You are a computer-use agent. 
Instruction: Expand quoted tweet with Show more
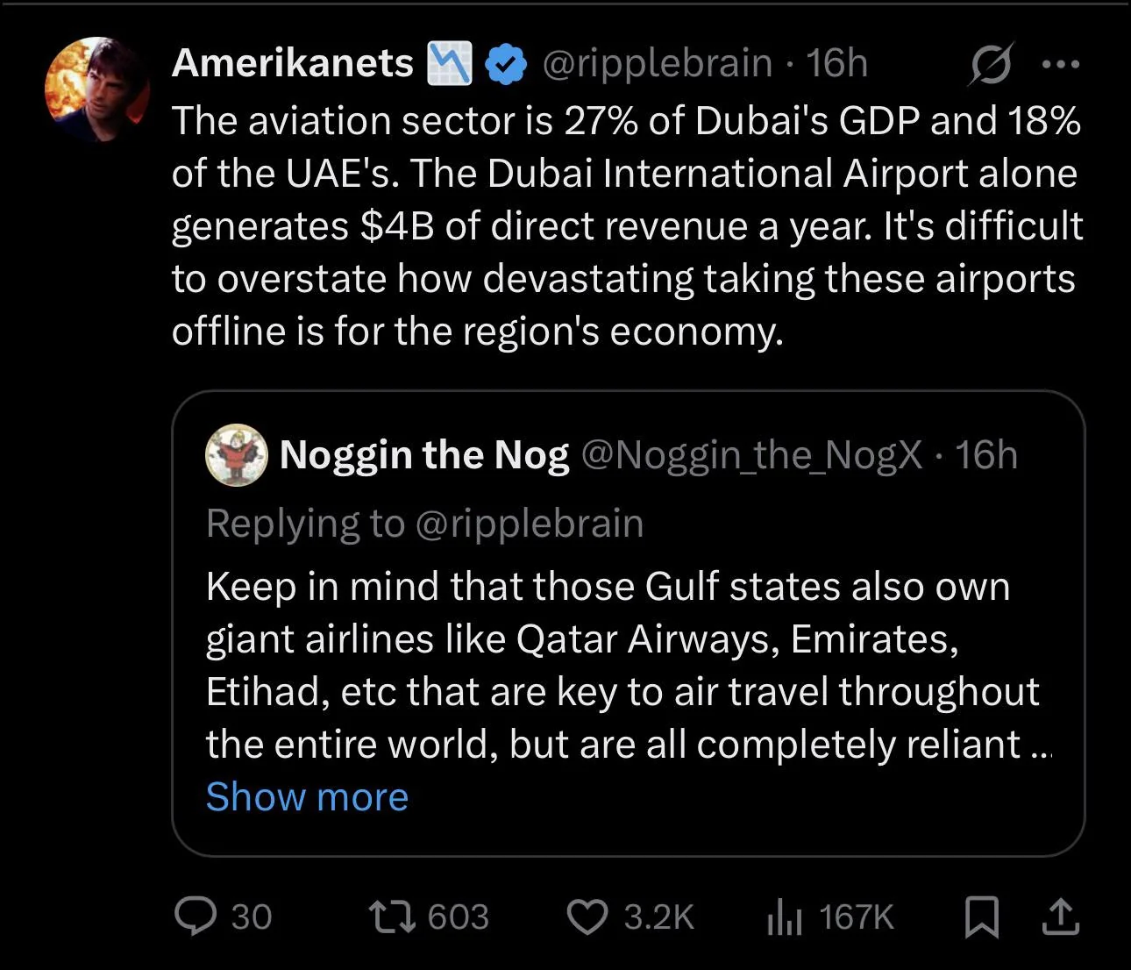point(307,796)
